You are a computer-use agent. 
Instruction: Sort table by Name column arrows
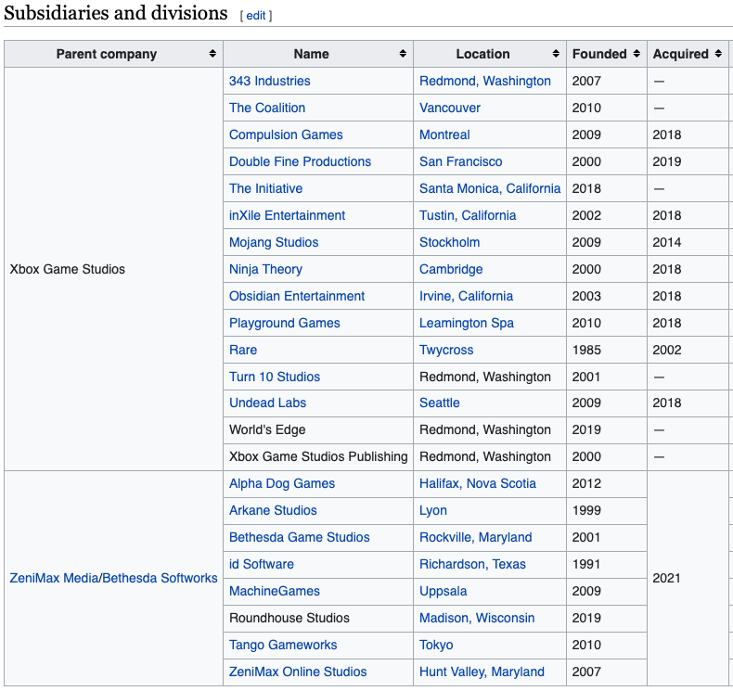coord(403,54)
